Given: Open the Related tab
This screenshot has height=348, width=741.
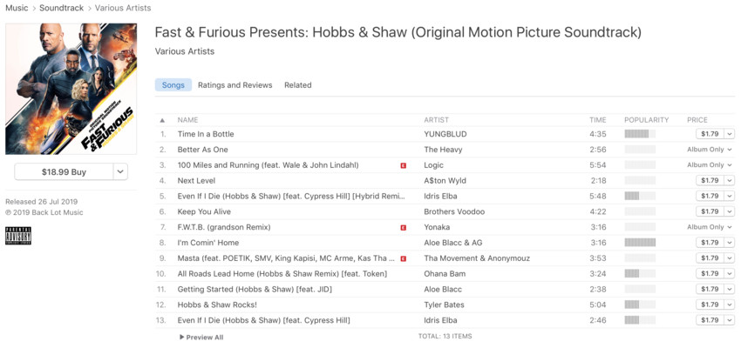Looking at the screenshot, I should pos(298,85).
